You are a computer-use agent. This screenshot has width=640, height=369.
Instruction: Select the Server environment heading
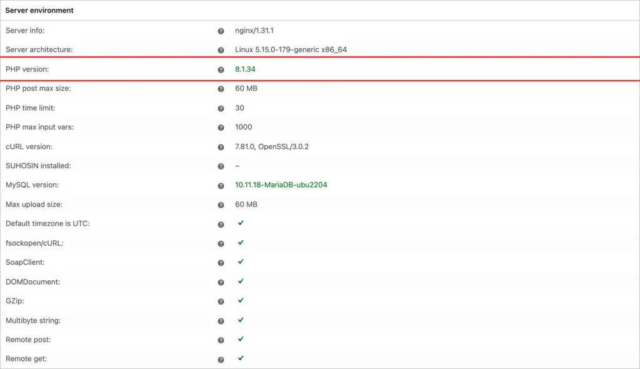(39, 11)
